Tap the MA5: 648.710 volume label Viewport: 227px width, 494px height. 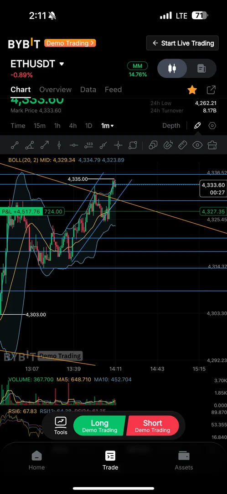pyautogui.click(x=74, y=380)
